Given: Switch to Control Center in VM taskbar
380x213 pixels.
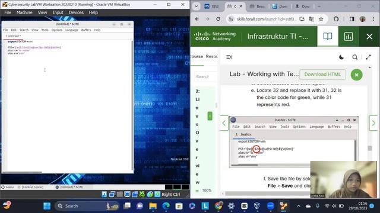Looking at the screenshot, I should 30,187.
